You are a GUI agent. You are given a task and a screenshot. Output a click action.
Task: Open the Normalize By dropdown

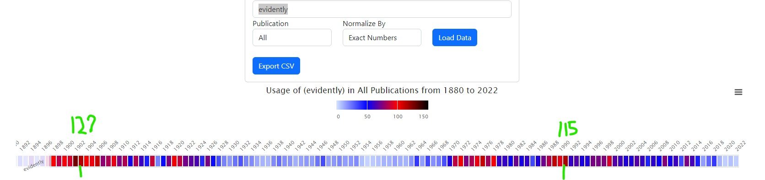click(382, 37)
